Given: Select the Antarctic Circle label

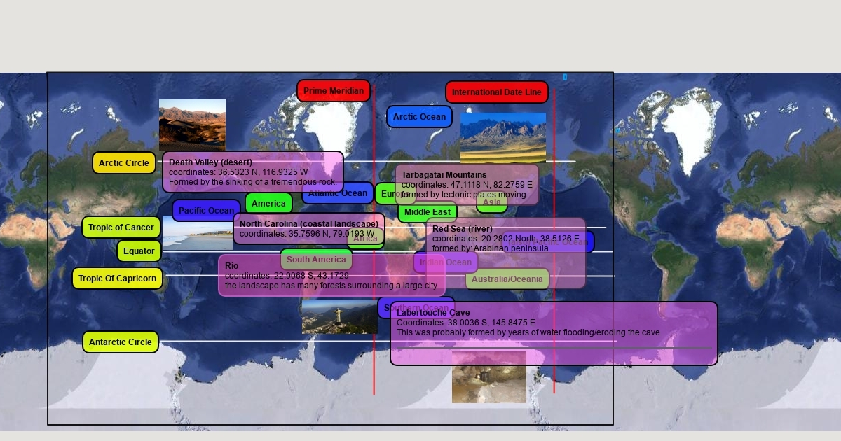Looking at the screenshot, I should [x=121, y=342].
